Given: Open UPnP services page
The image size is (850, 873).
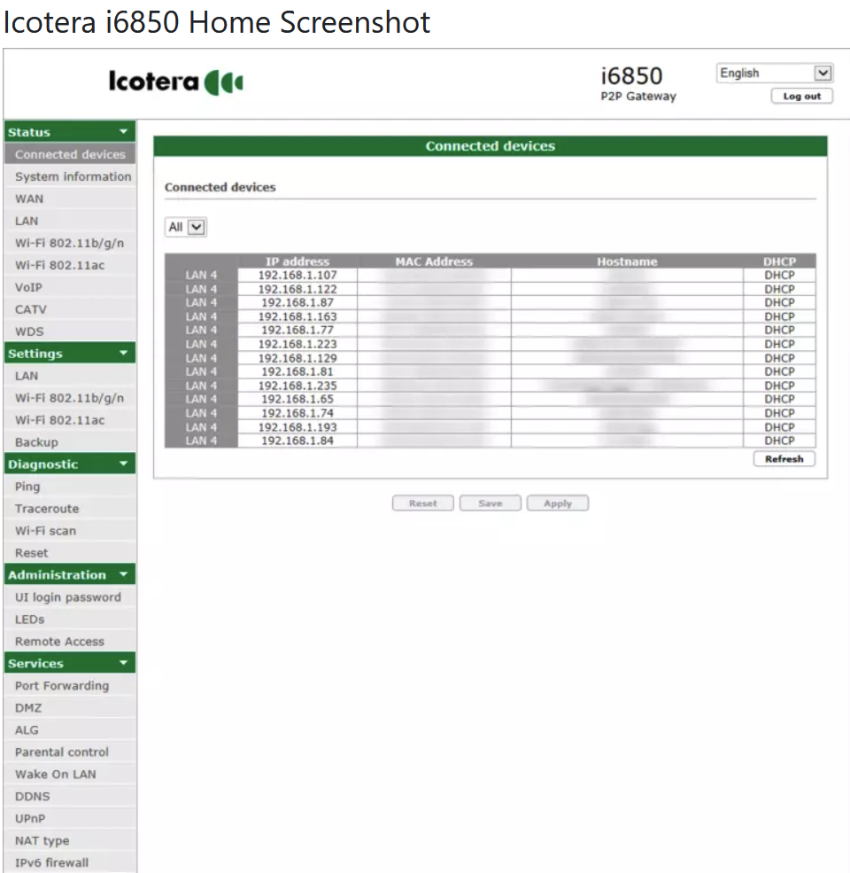Looking at the screenshot, I should (70, 818).
